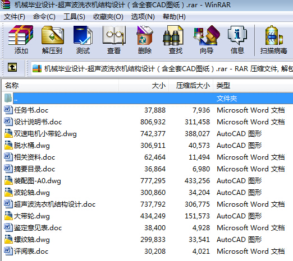Click size value 806,932
Screen dimensions: 293x261
tap(153, 122)
